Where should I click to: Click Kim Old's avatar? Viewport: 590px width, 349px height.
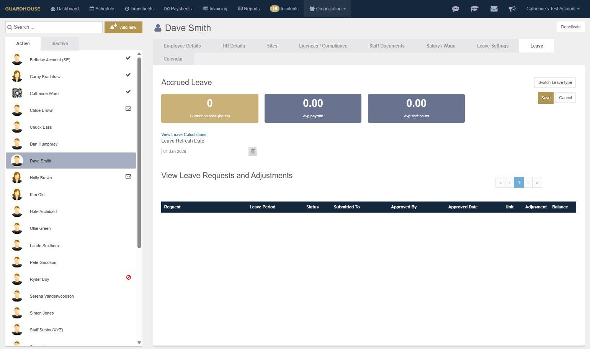(17, 194)
